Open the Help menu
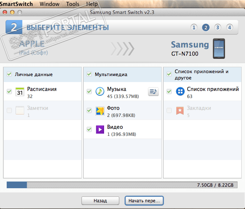 92,4
